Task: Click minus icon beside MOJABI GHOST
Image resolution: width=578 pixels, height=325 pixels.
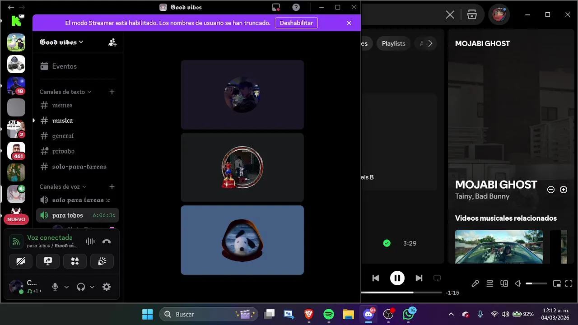Action: pos(551,190)
